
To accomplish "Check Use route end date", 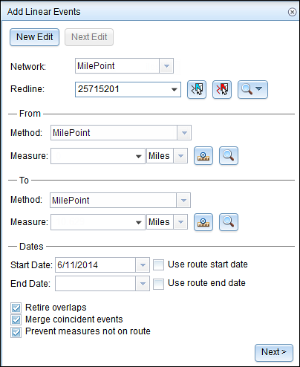I will [x=158, y=284].
